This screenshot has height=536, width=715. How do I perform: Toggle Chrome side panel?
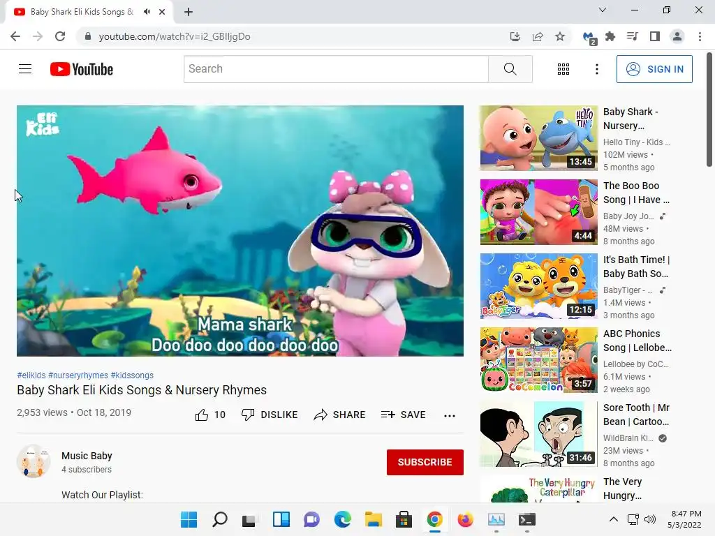(x=655, y=36)
